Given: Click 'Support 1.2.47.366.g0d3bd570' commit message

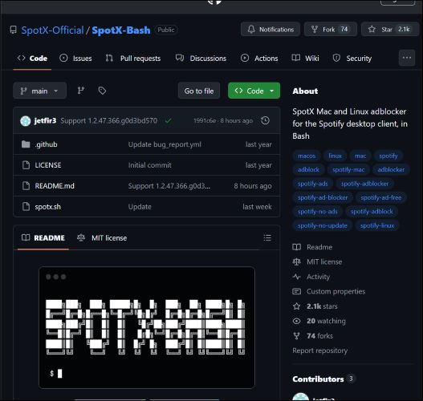Looking at the screenshot, I should (108, 120).
